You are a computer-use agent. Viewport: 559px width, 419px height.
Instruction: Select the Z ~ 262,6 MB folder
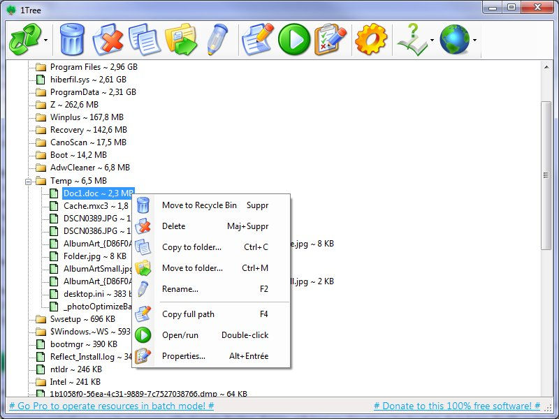pos(74,104)
